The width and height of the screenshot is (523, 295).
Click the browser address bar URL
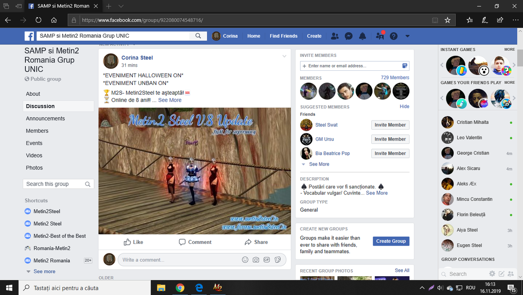coord(142,20)
